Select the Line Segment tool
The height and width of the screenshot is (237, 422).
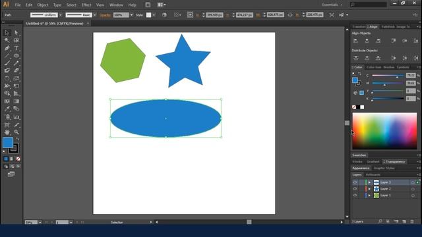(7, 55)
